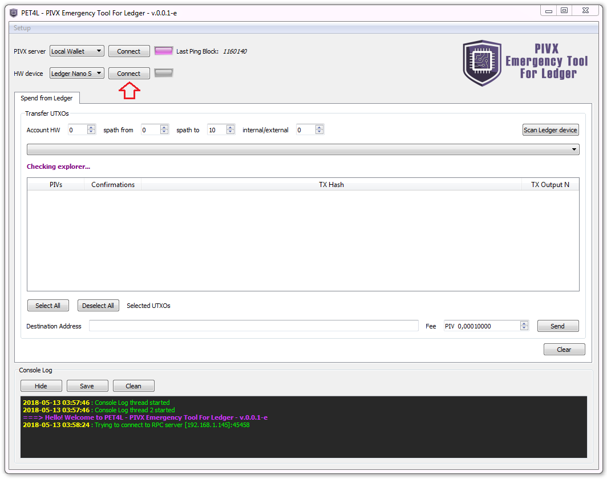Screen dimensions: 607x479
Task: Click the Fee PIV amount field
Action: click(x=483, y=326)
